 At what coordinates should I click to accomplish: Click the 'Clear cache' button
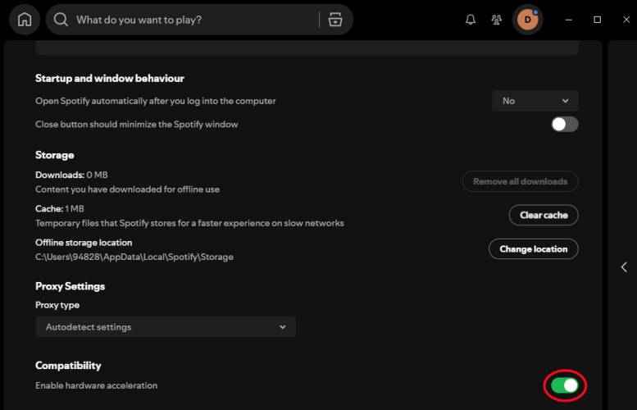point(544,215)
